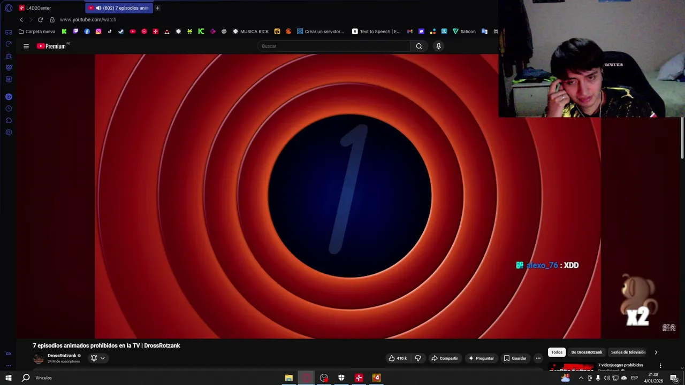Screen dimensions: 685x385
Task: Open Opera sidebar settings gear icon
Action: pos(9,132)
